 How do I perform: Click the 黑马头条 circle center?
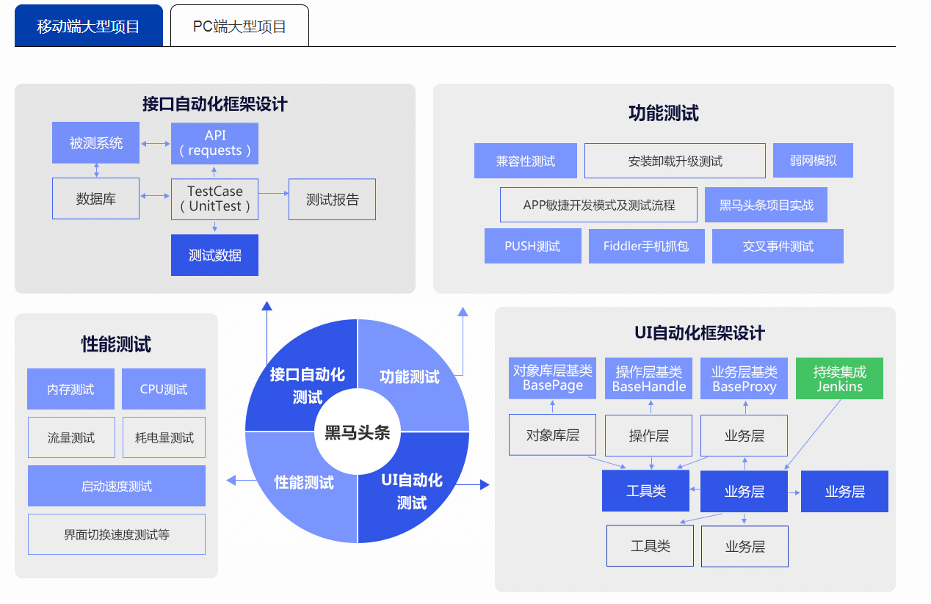(358, 433)
